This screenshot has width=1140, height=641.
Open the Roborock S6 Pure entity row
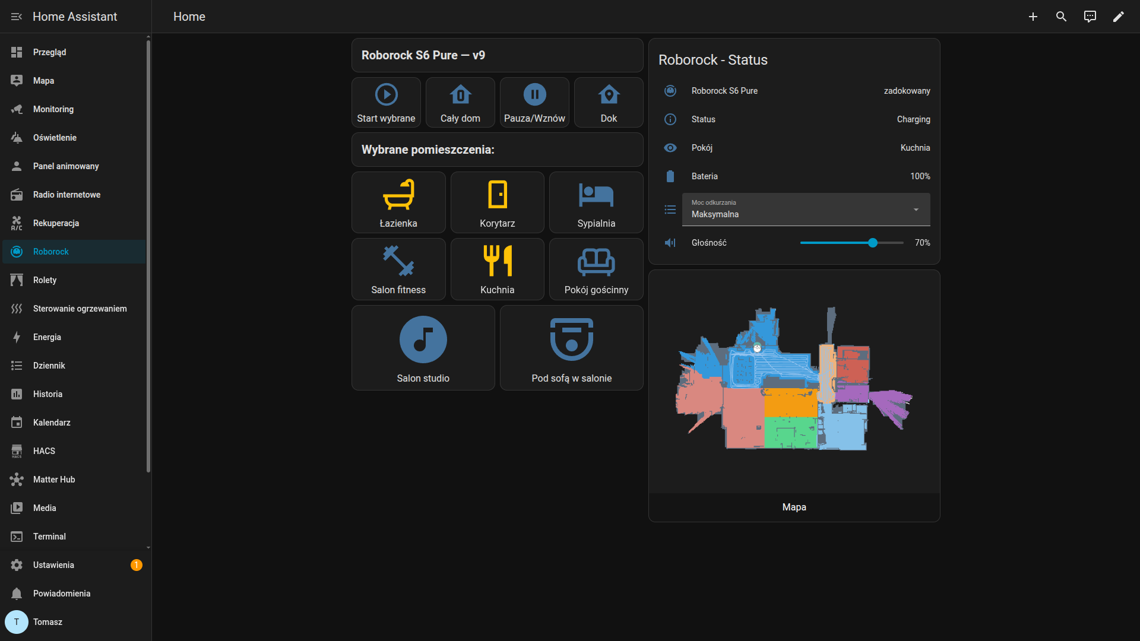[794, 91]
